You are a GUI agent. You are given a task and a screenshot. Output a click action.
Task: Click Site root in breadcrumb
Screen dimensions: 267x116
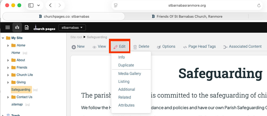76,37
